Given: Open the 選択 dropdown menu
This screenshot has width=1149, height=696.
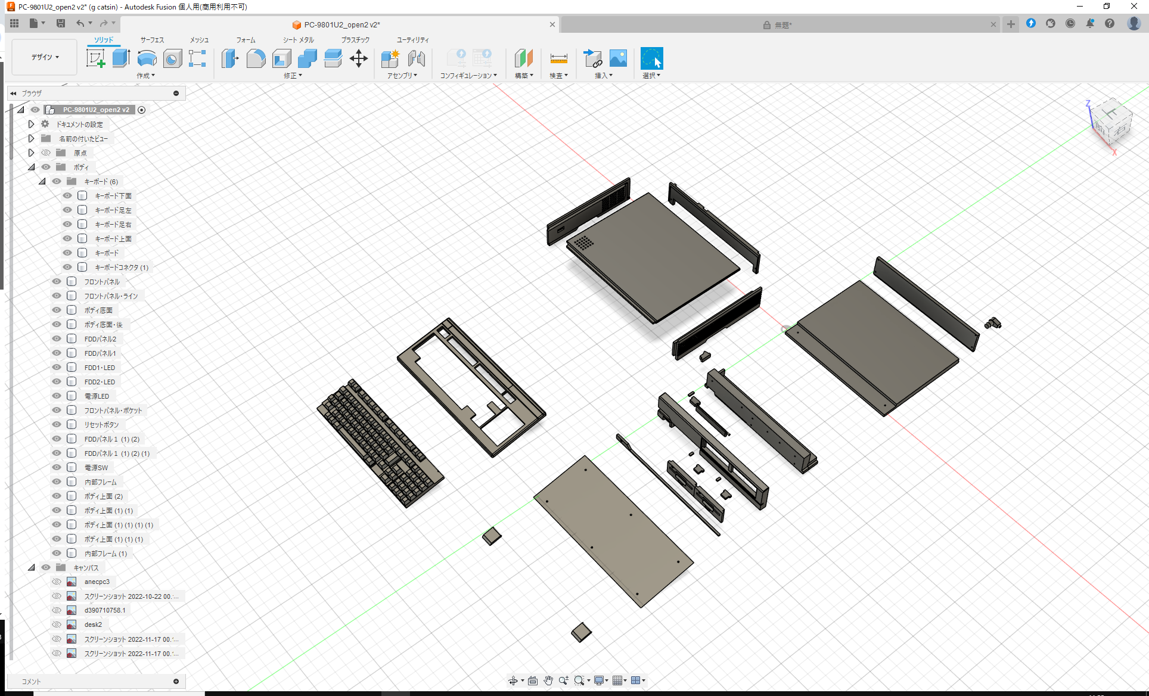Looking at the screenshot, I should coord(651,75).
